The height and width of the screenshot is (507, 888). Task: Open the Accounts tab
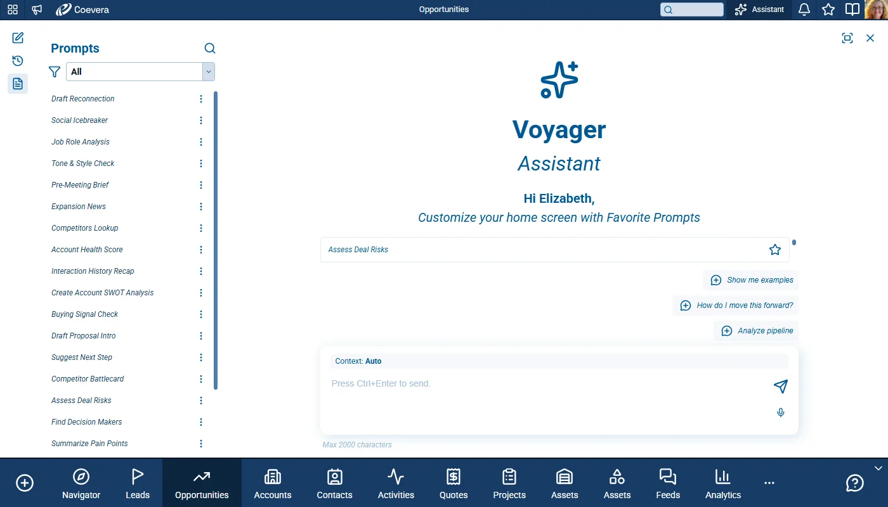273,484
